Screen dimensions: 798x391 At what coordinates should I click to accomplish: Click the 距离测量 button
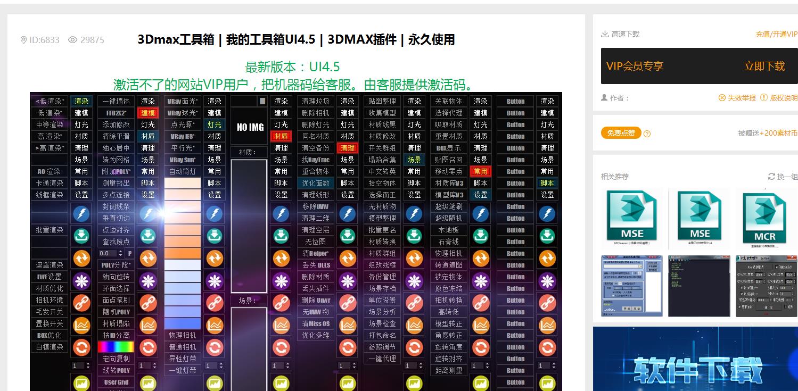click(x=449, y=370)
